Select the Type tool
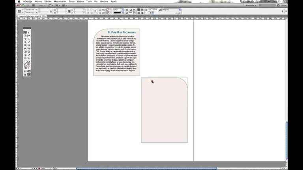This screenshot has height=170, width=303. click(x=25, y=39)
